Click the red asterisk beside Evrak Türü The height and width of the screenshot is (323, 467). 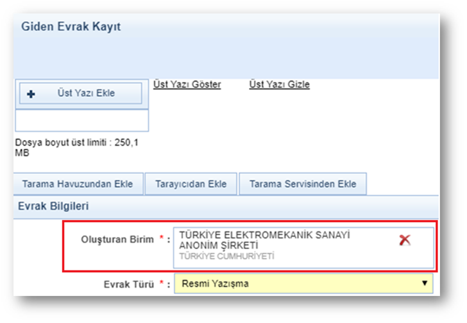pyautogui.click(x=160, y=283)
